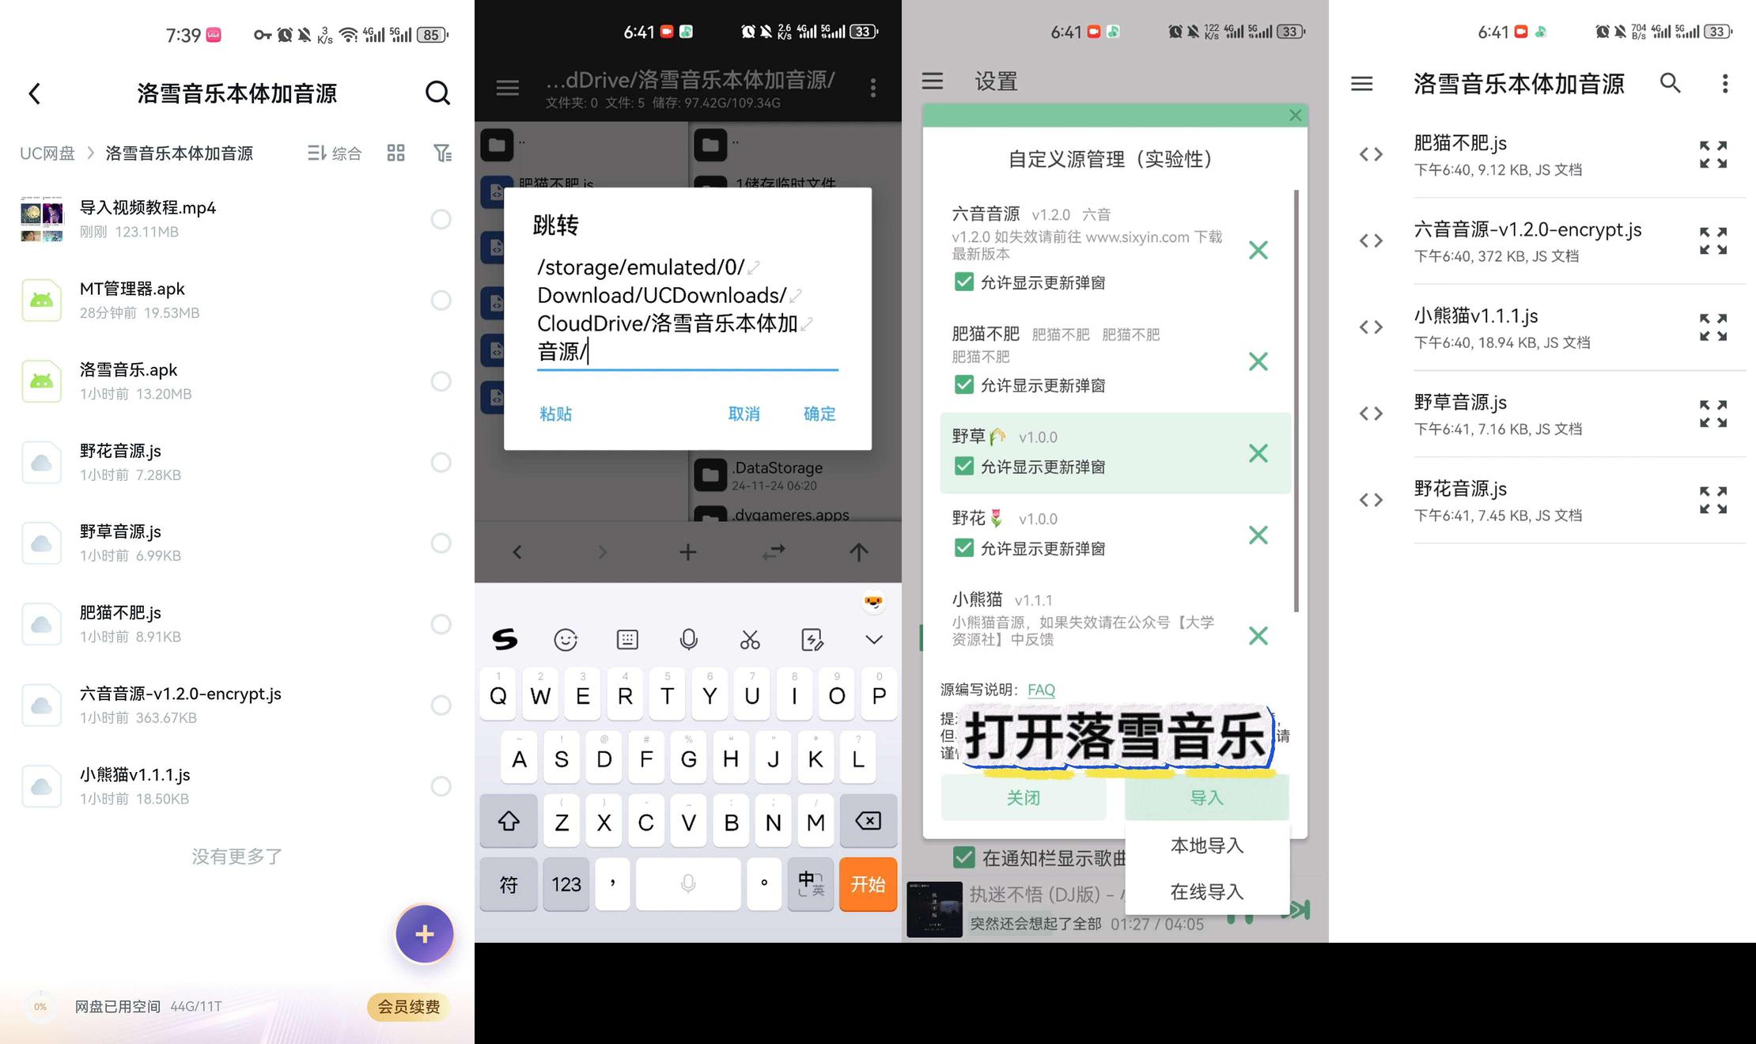Tap MT manager back navigation arrow
Image resolution: width=1756 pixels, height=1044 pixels.
(517, 552)
